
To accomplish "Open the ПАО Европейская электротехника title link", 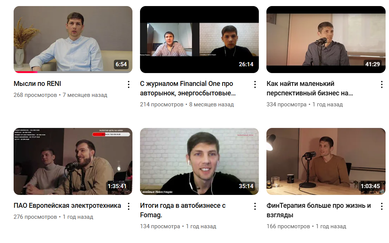I will point(67,206).
